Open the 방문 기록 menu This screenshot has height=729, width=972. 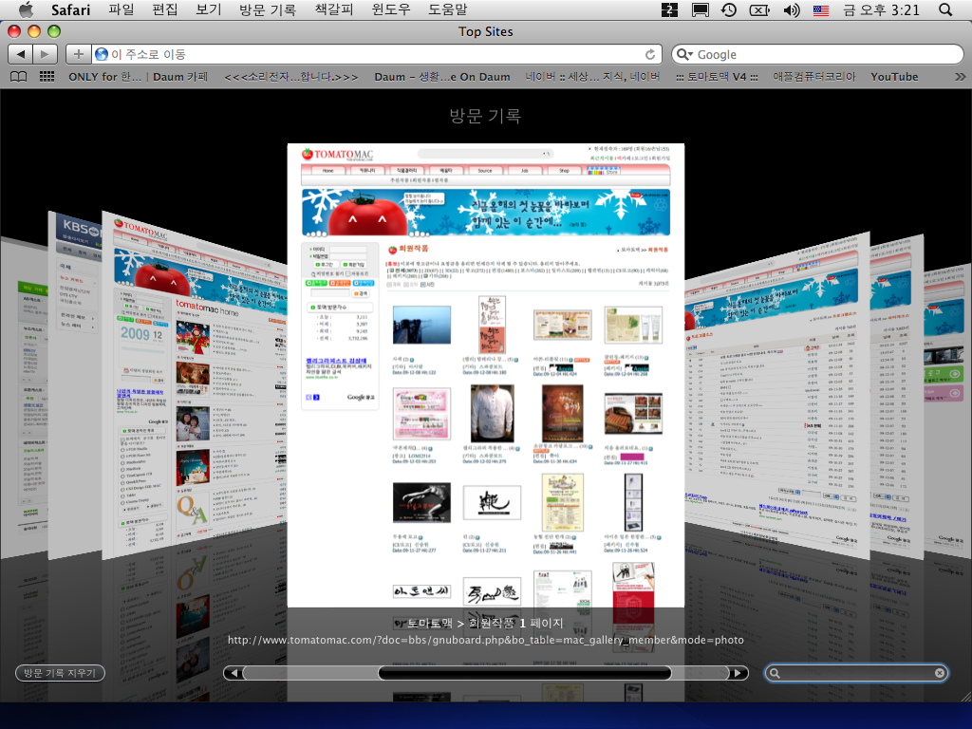[x=268, y=10]
